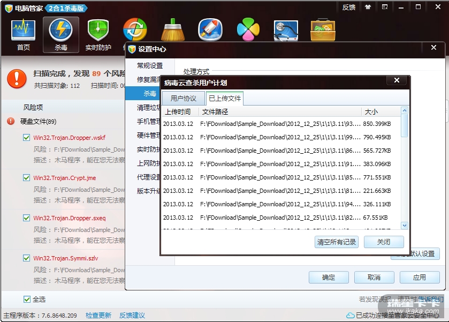Click the 文件路径 column header
449x322 pixels.
tap(280, 111)
